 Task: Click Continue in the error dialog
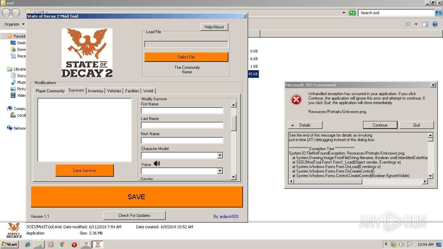380,125
